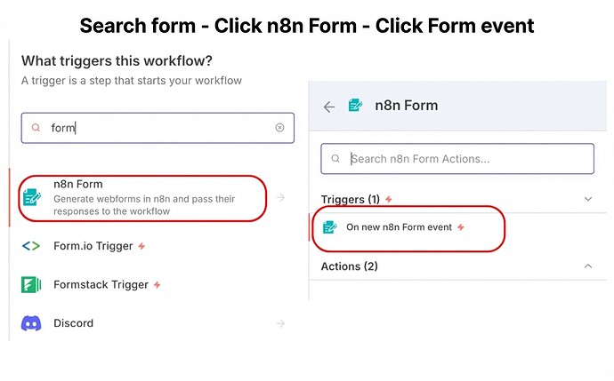The width and height of the screenshot is (614, 381).
Task: Click the Discord icon
Action: point(31,323)
